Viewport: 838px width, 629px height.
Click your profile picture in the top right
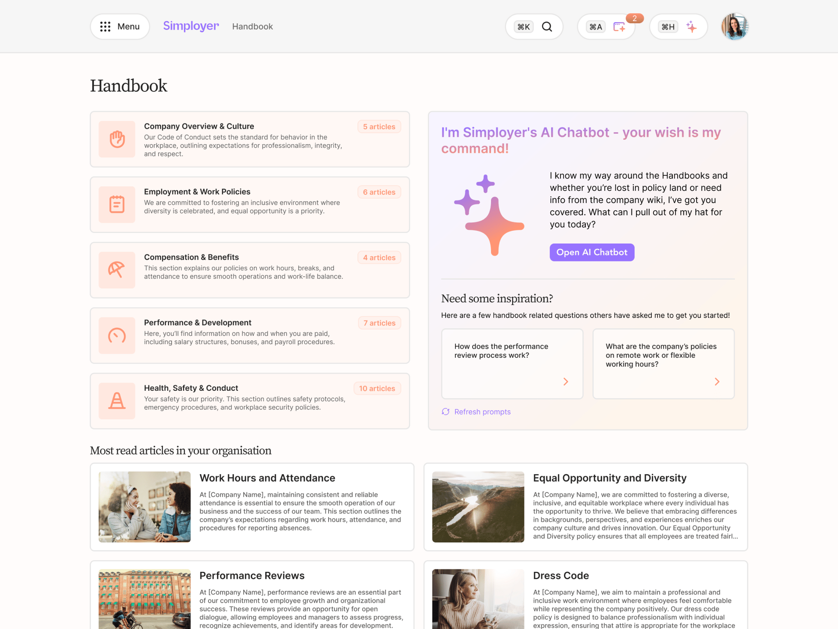(734, 26)
